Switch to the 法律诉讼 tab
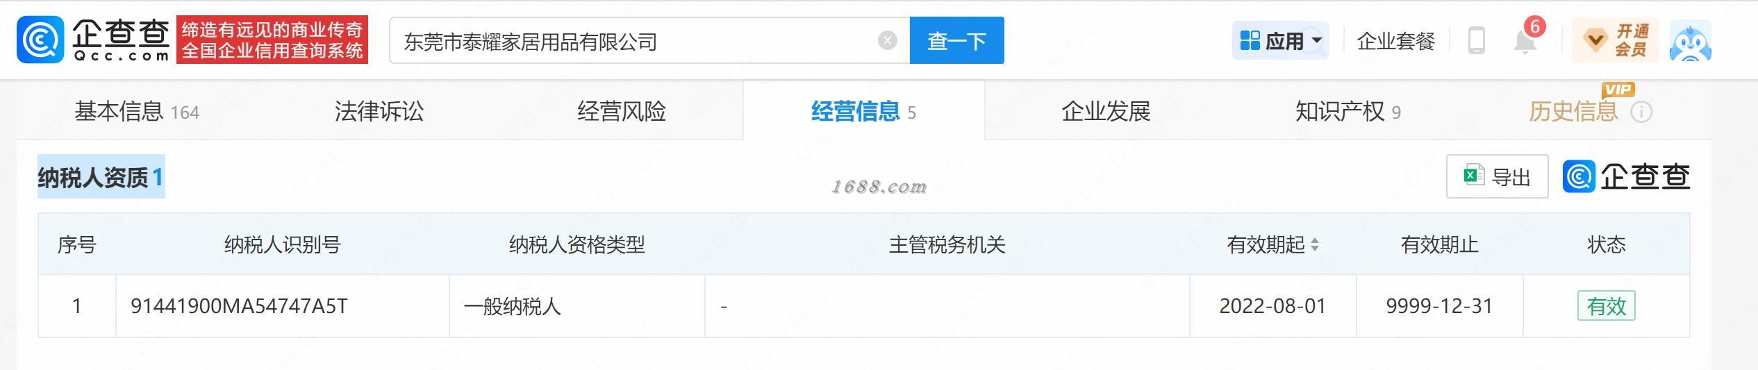The height and width of the screenshot is (370, 1758). point(379,111)
